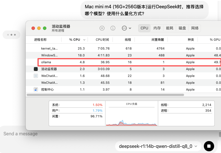Click the 闲置 96.71% value
The height and width of the screenshot is (153, 221).
[96, 116]
